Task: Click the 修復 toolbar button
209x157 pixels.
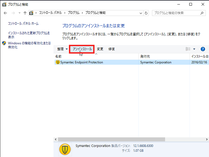Action: tap(112, 49)
